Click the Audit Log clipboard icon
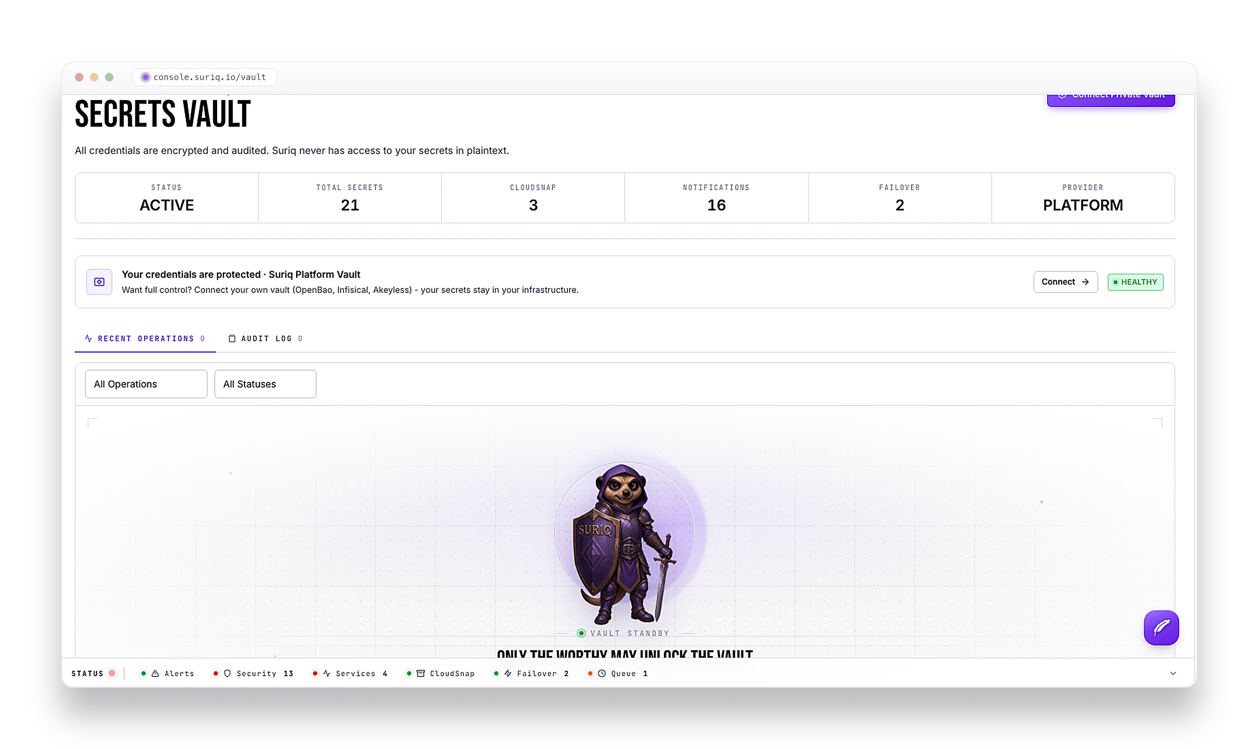Image resolution: width=1259 pixels, height=749 pixels. [232, 338]
